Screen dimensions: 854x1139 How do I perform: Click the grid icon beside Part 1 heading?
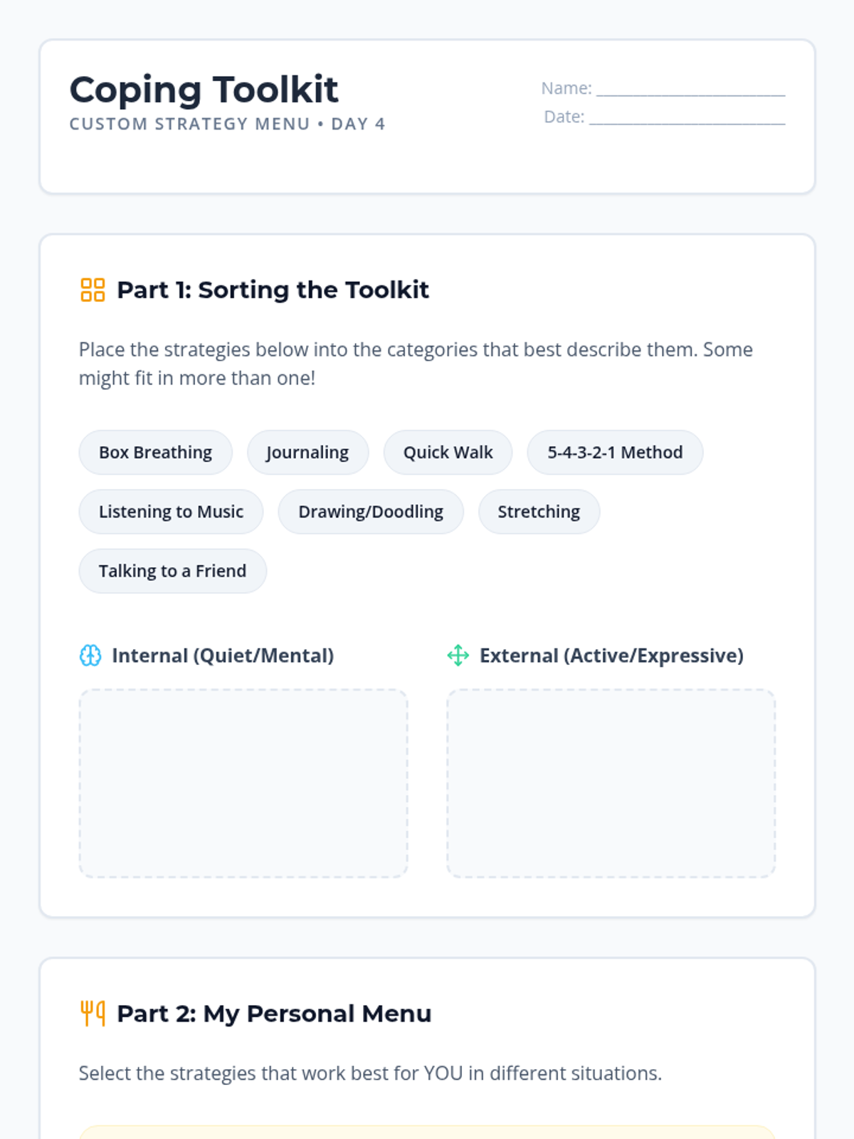coord(93,290)
